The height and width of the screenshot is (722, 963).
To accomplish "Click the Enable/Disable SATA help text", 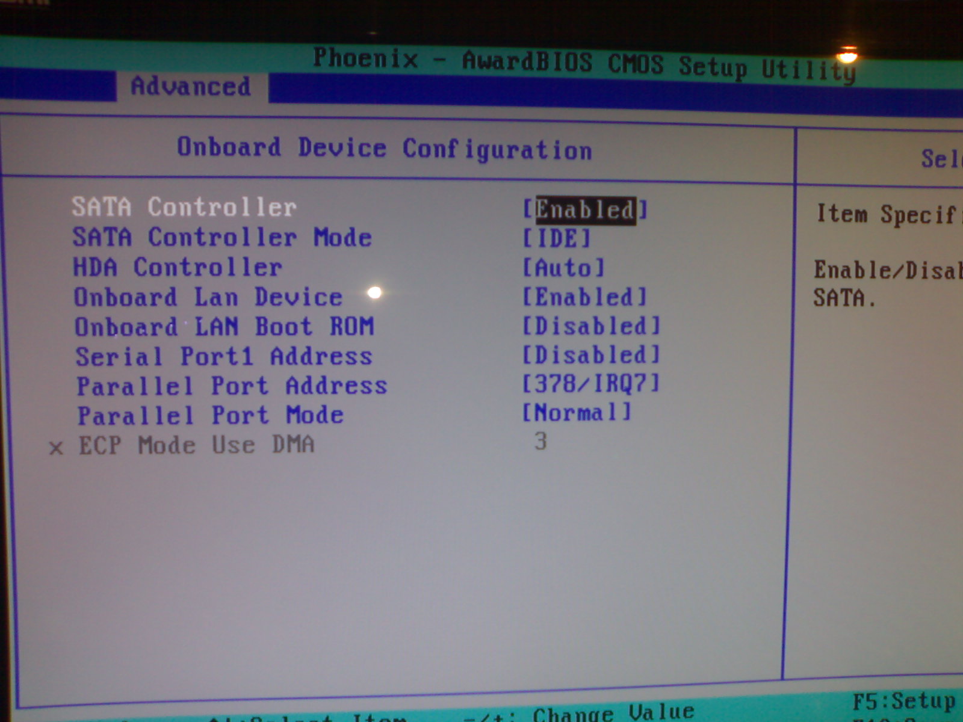I will point(888,283).
